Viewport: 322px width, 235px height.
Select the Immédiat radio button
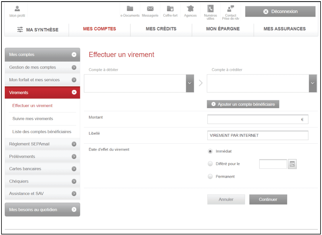coord(210,151)
